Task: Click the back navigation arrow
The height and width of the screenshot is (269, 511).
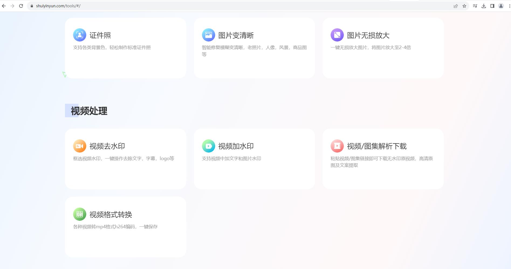Action: click(x=4, y=6)
